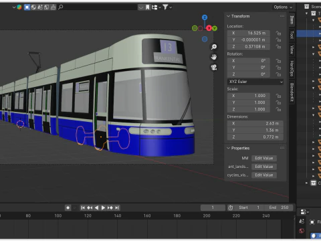
Task: Select the BlenderKit scenes asset type
Action: tap(40, 7)
